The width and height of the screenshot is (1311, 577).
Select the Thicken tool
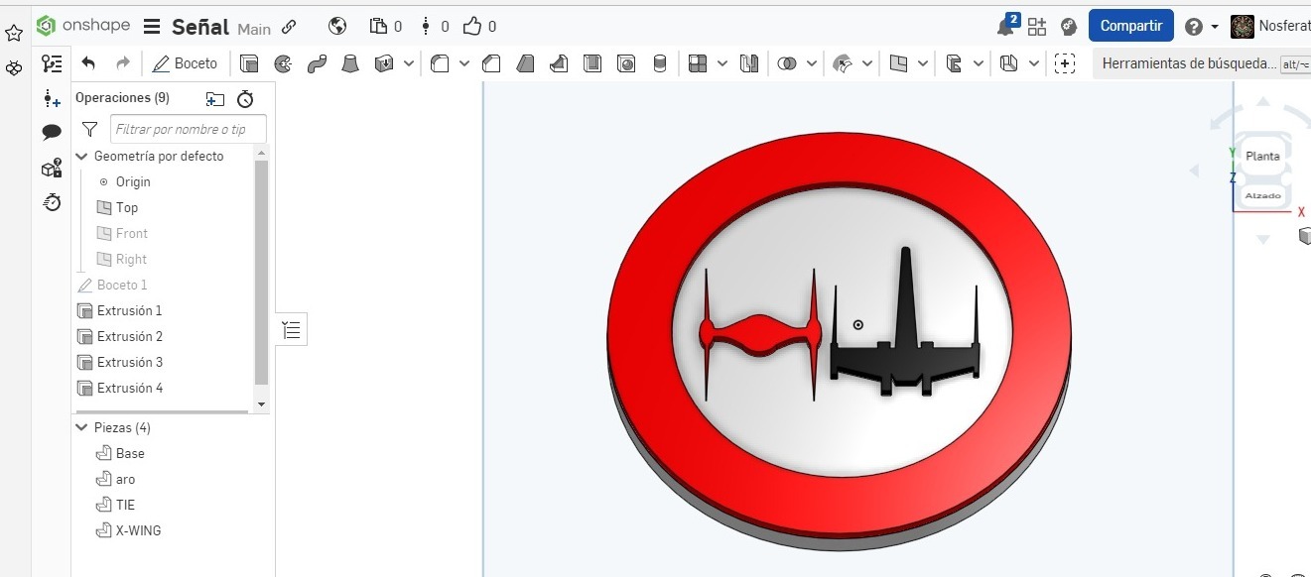pyautogui.click(x=384, y=63)
